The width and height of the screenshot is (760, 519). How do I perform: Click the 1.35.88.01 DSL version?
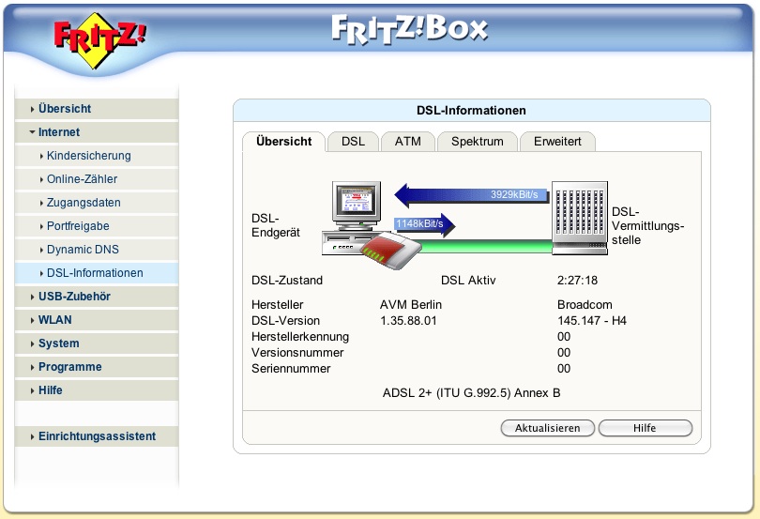[408, 321]
